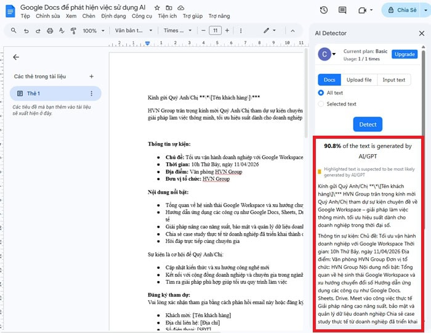Screen dimensions: 431x333
Task: Star the document title
Action: pos(157,7)
